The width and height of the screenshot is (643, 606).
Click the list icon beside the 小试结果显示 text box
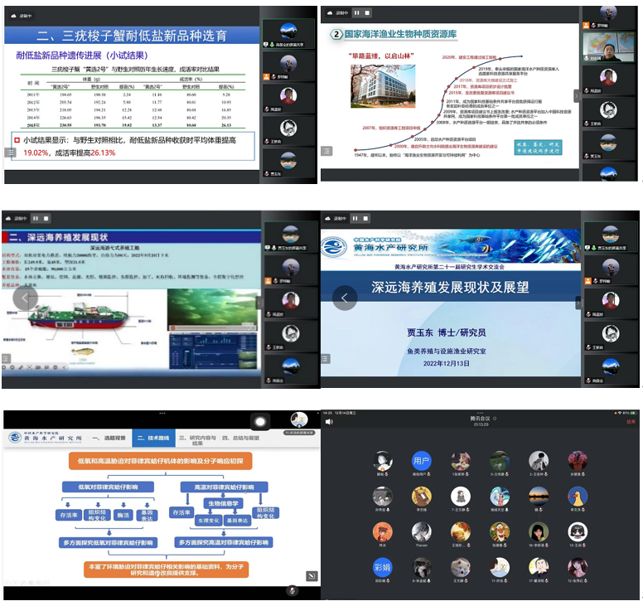pos(10,153)
